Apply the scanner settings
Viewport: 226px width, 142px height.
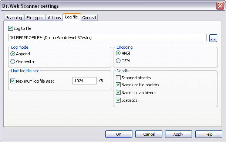(178, 134)
